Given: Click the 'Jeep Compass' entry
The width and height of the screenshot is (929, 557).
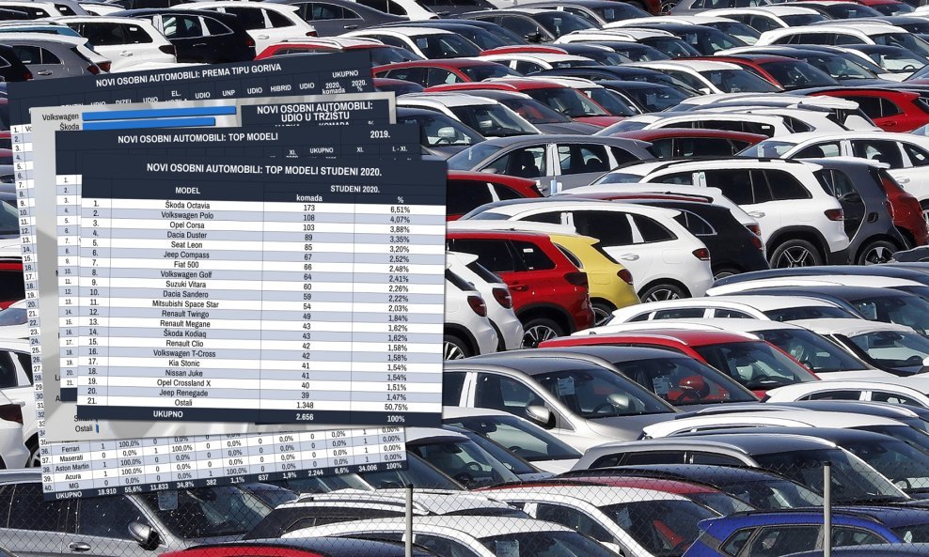Looking at the screenshot, I should coord(187,255).
